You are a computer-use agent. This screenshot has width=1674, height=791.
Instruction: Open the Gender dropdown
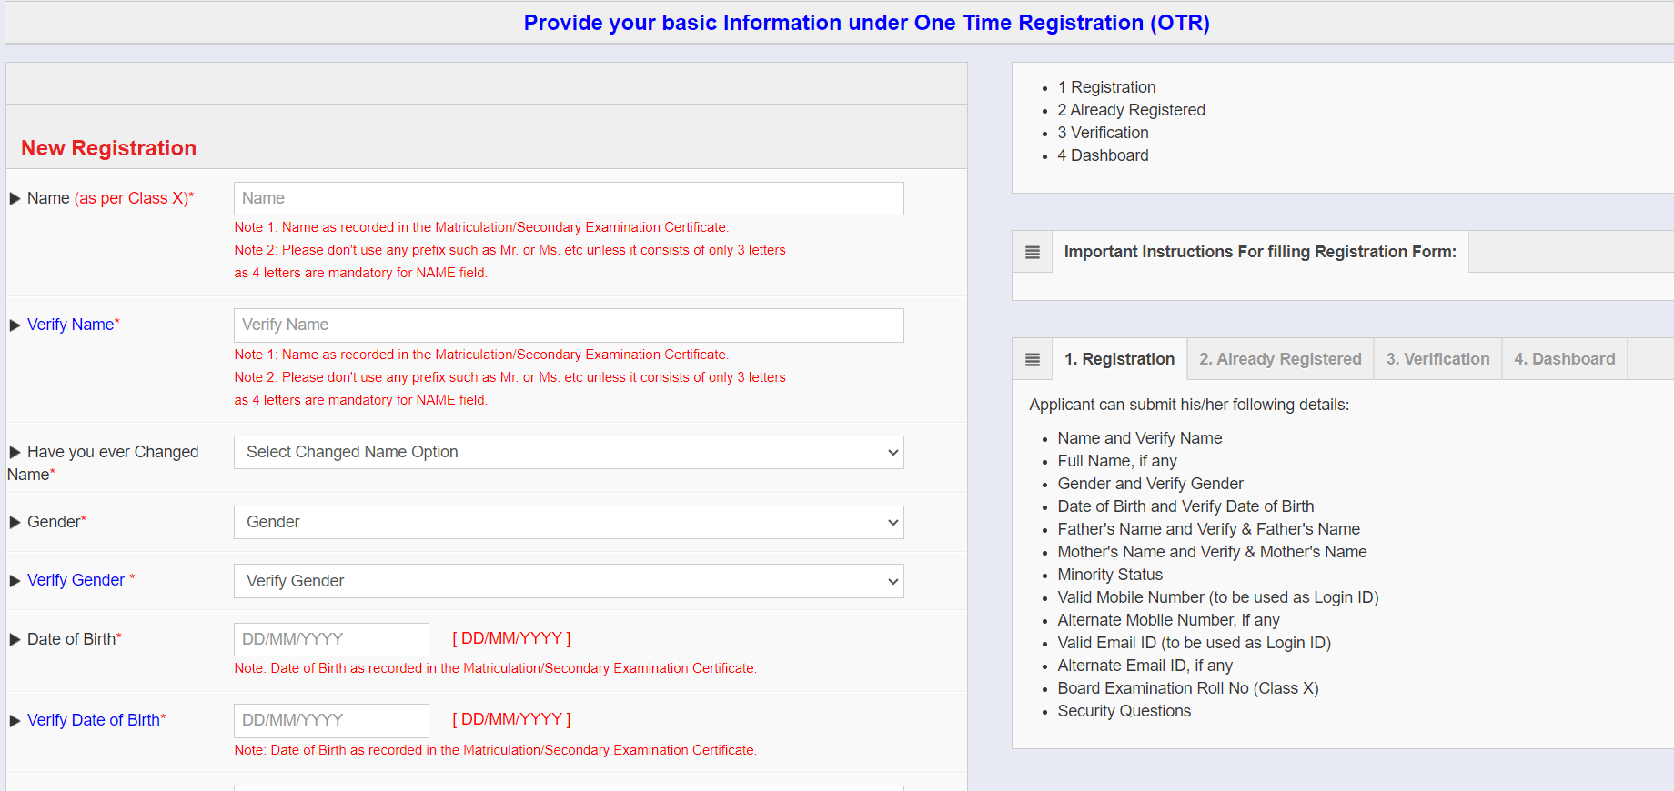point(569,523)
